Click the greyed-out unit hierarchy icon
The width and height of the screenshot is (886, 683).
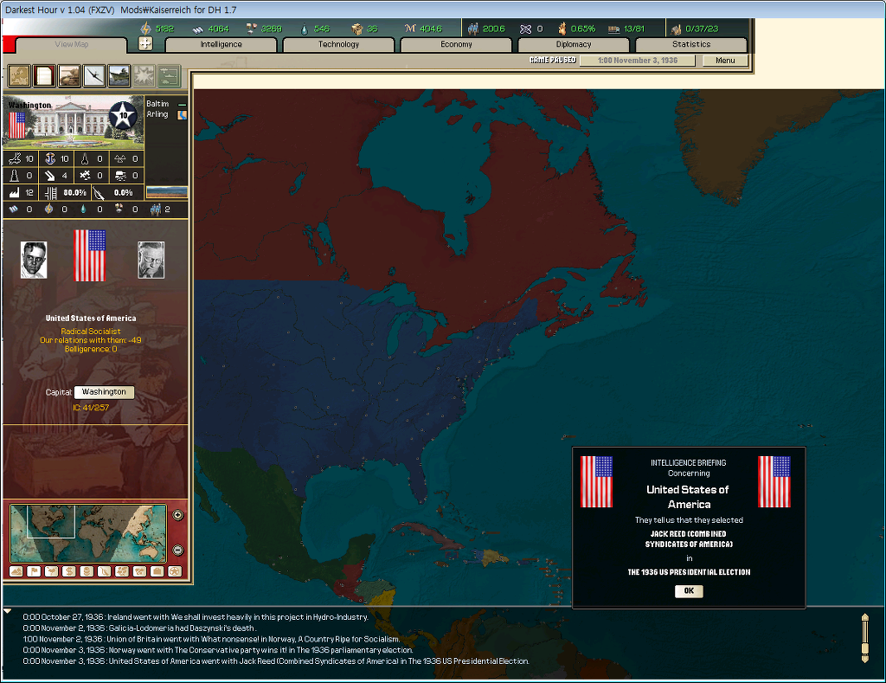pyautogui.click(x=169, y=75)
